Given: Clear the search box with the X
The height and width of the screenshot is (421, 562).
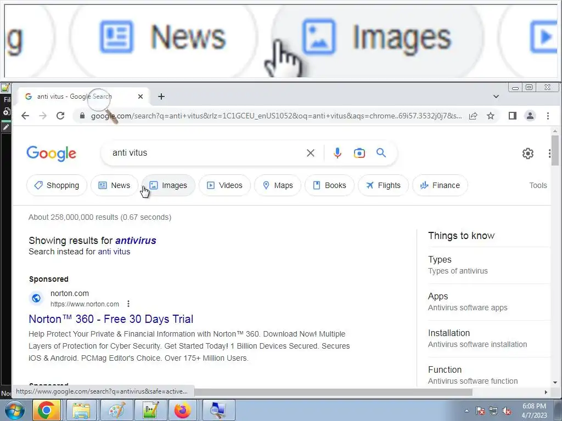Looking at the screenshot, I should coord(311,153).
